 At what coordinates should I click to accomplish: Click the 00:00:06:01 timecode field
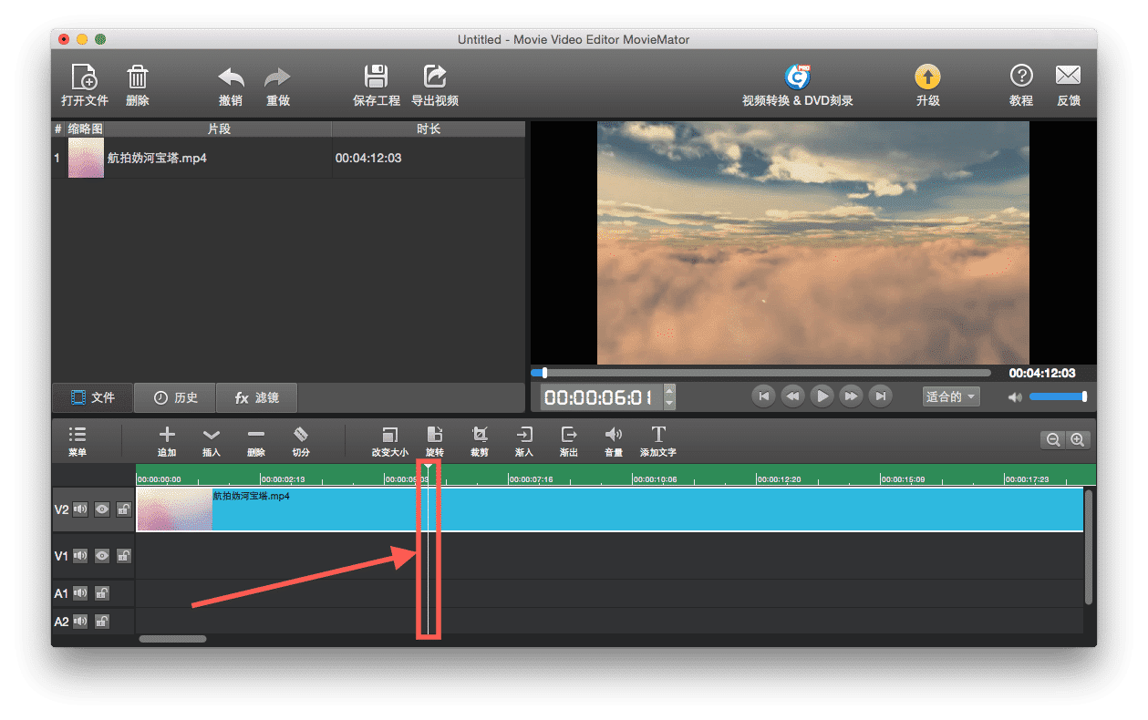tap(601, 396)
